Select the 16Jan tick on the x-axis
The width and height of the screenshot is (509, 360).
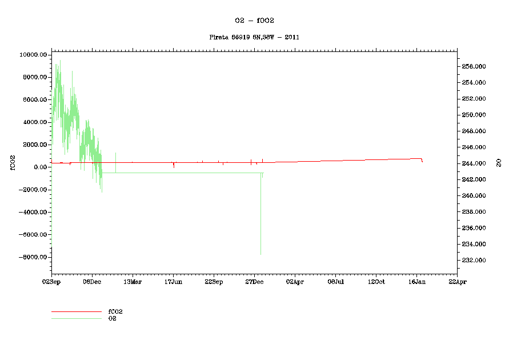[x=416, y=282]
